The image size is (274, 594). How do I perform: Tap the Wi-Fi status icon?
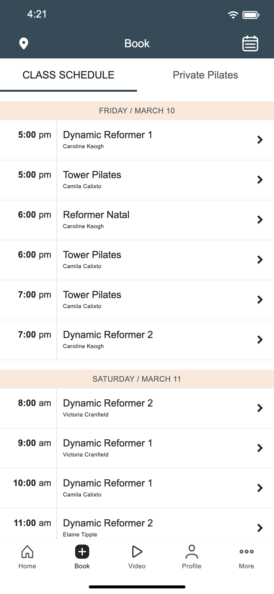233,15
